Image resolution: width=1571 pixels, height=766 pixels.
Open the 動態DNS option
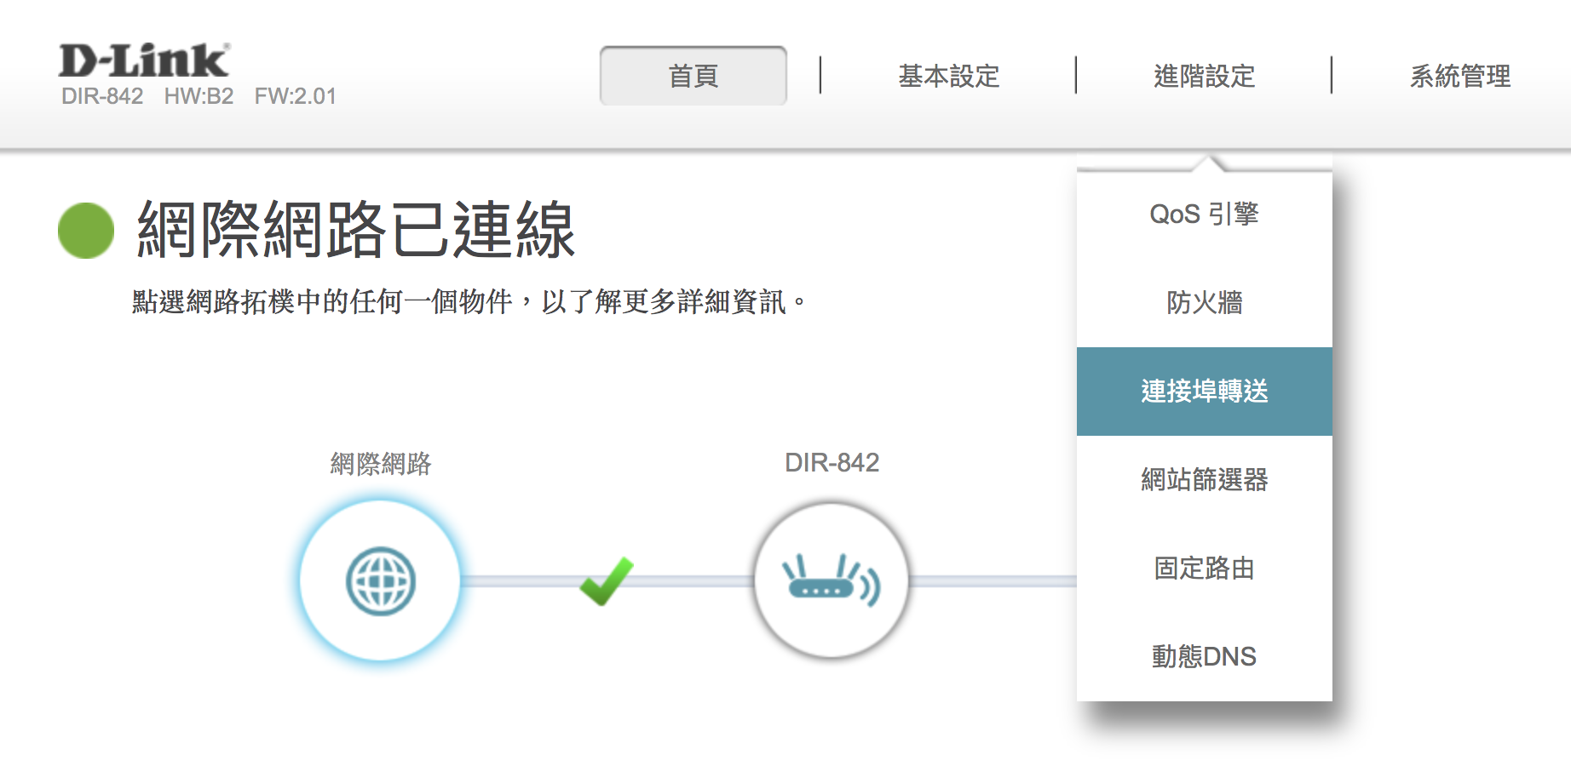tap(1204, 657)
